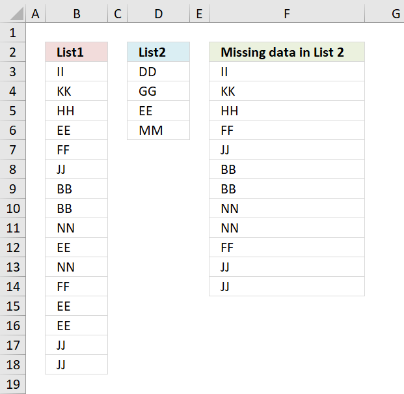The width and height of the screenshot is (404, 394).
Task: Select row 19 header
Action: pos(13,384)
